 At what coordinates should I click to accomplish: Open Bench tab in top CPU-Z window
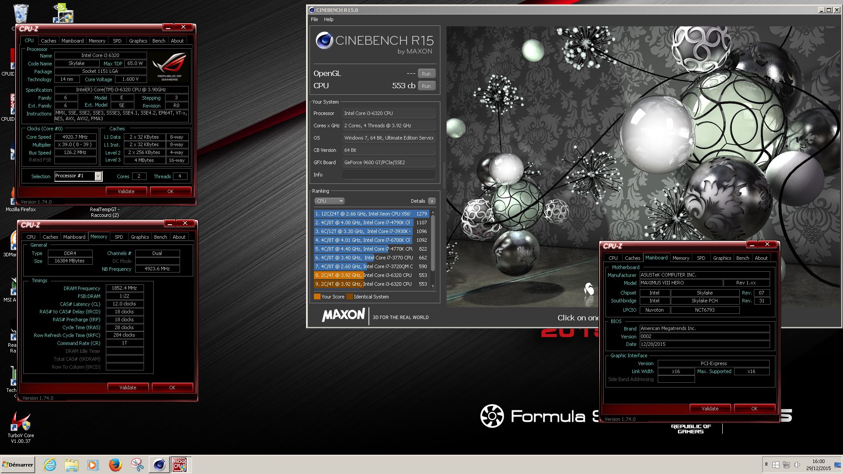pos(159,41)
